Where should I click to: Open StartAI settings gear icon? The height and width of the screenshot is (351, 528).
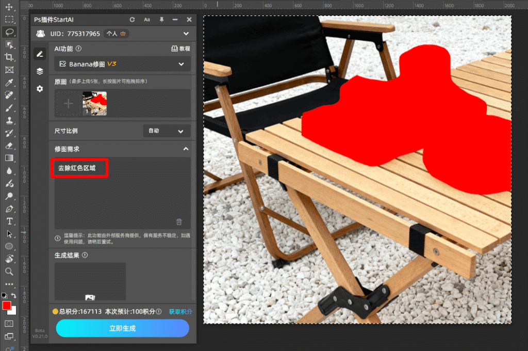(40, 89)
